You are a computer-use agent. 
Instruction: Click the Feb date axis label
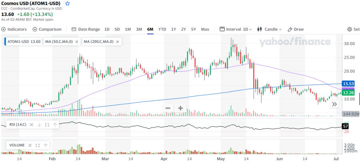point(52,159)
